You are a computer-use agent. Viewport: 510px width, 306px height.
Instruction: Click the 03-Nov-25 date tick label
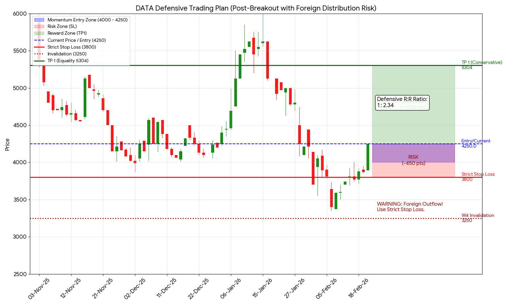click(x=39, y=288)
